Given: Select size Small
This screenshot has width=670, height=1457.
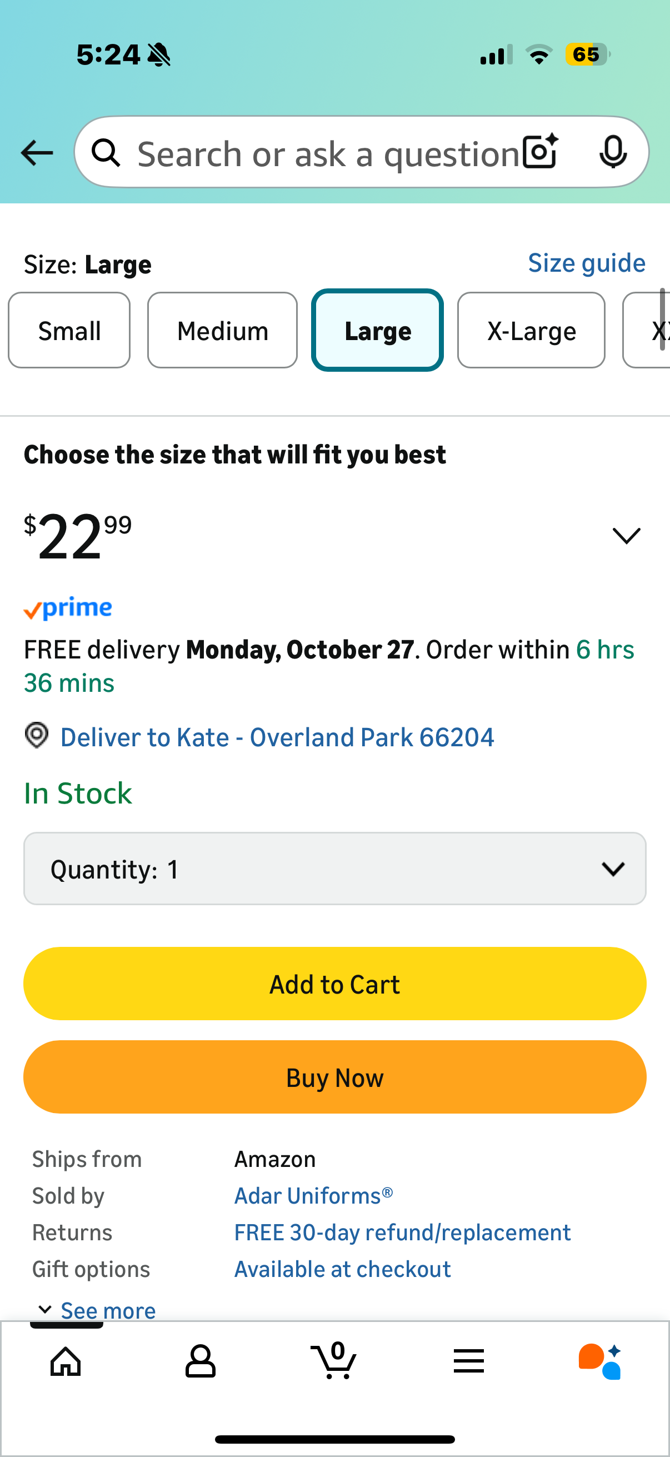Looking at the screenshot, I should (x=69, y=330).
